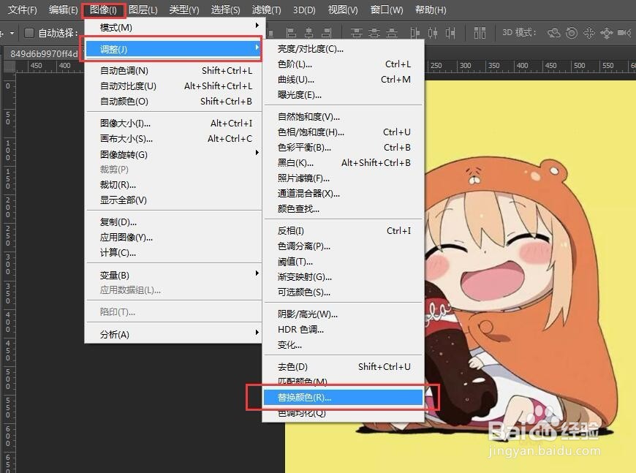Open the 选择(S) menu
The height and width of the screenshot is (473, 636).
click(x=225, y=10)
